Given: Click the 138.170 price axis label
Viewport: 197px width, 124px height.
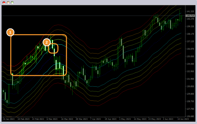Looking at the screenshot, I should (190, 34).
